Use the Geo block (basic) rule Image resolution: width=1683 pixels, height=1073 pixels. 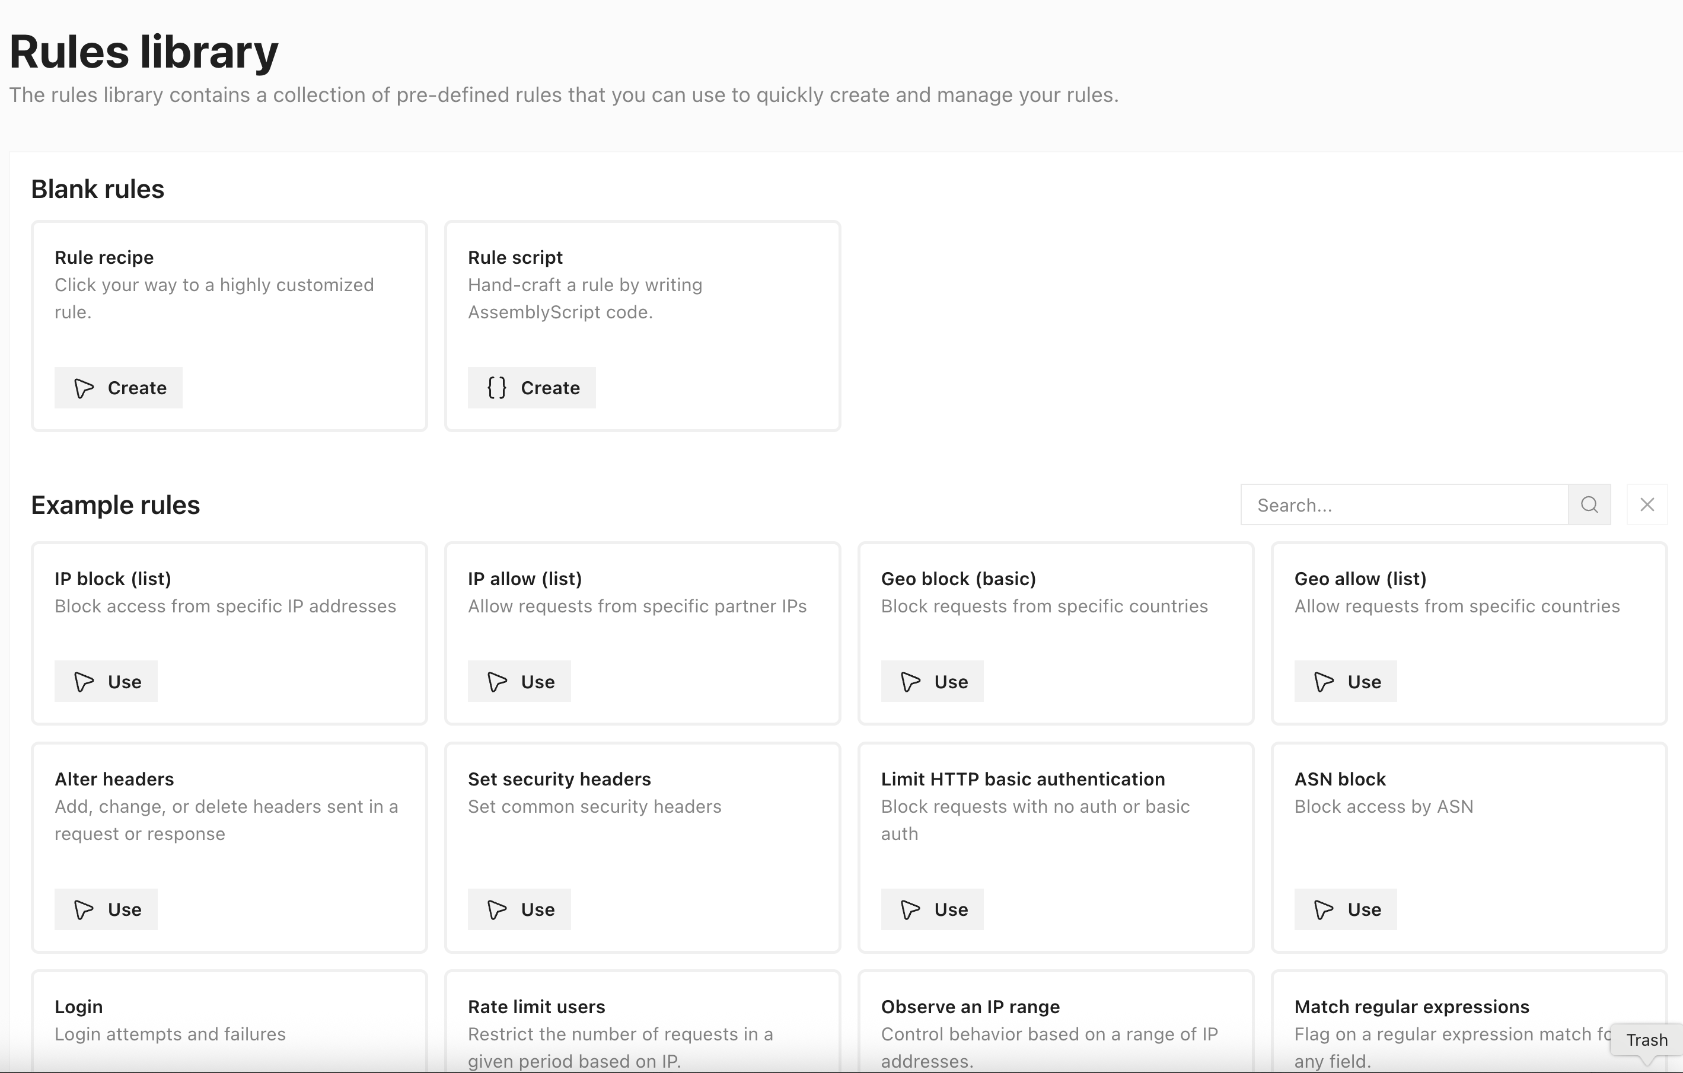(932, 681)
